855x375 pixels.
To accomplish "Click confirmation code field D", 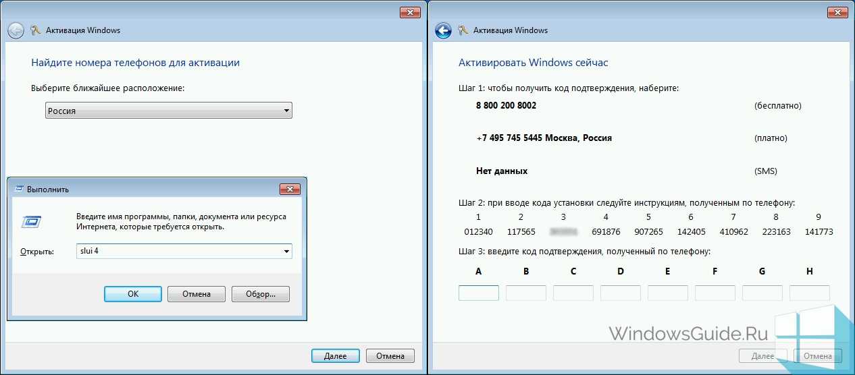I will [621, 293].
